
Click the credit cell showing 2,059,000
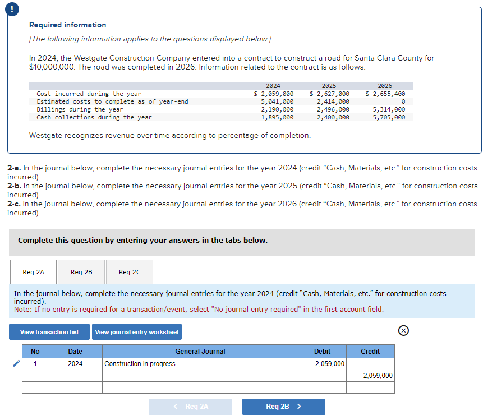coord(370,376)
